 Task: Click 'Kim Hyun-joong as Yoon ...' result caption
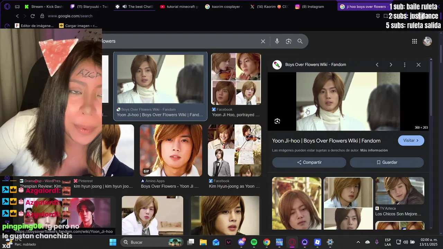[x=234, y=186]
